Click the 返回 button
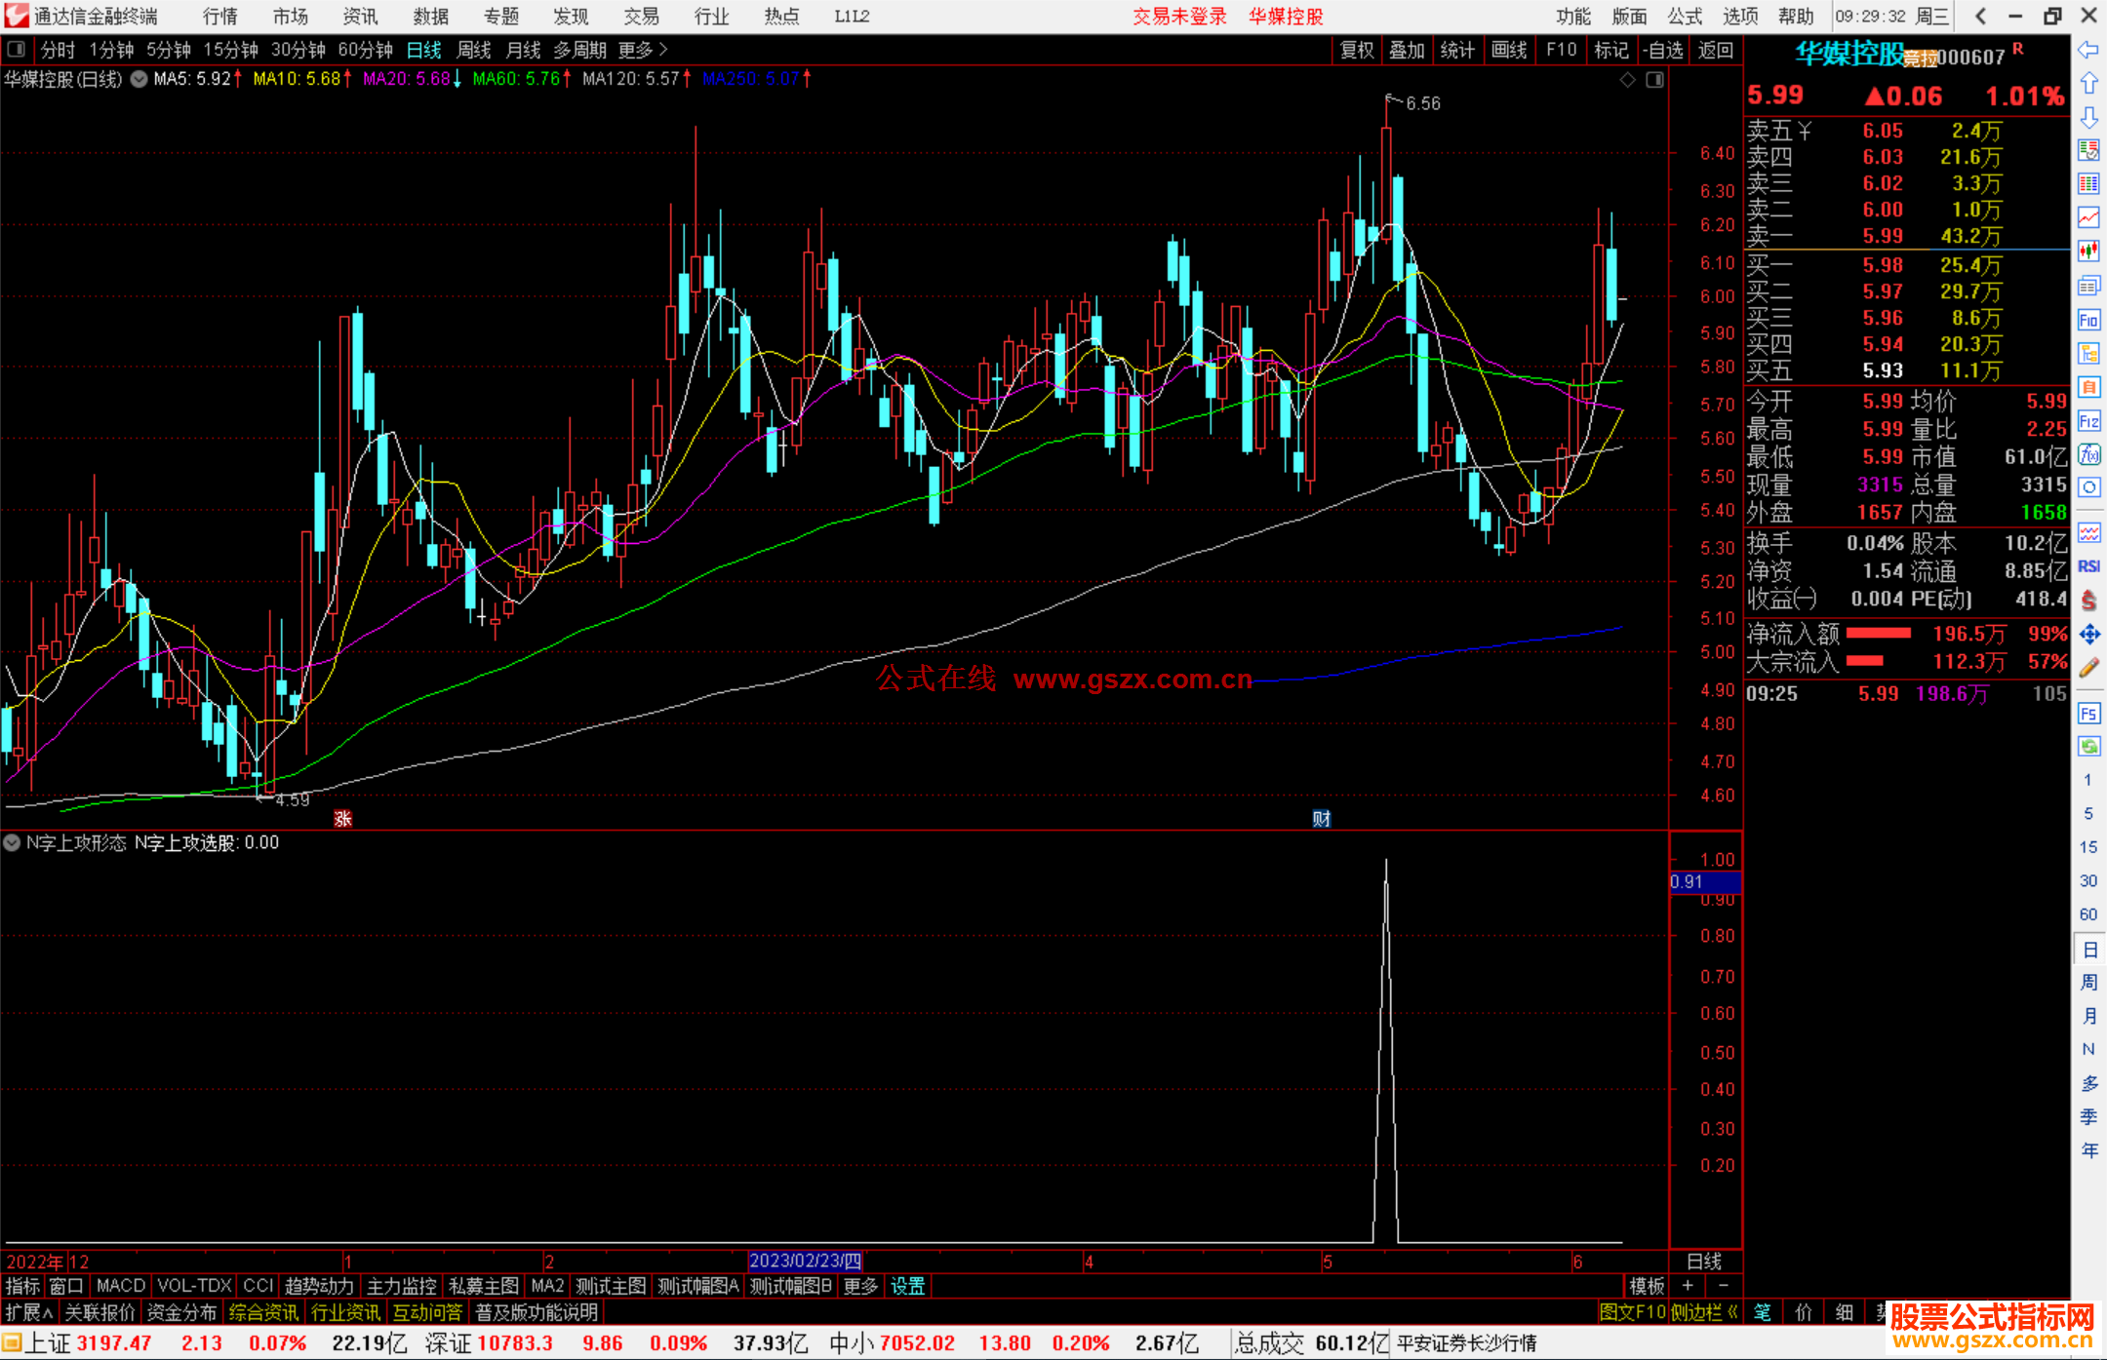The width and height of the screenshot is (2107, 1360). (x=1715, y=50)
